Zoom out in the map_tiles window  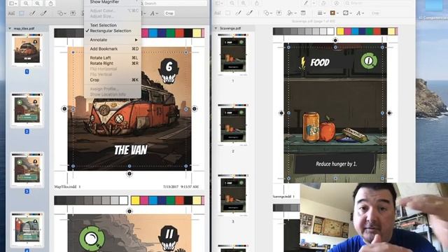[26, 3]
